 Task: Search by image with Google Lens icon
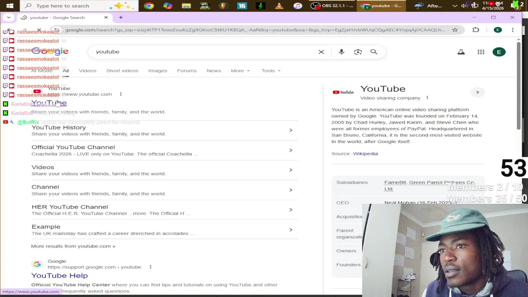tap(358, 52)
